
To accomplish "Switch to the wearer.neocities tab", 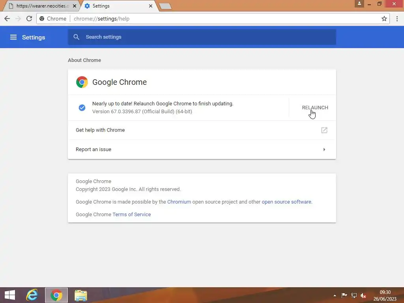I will [x=41, y=6].
